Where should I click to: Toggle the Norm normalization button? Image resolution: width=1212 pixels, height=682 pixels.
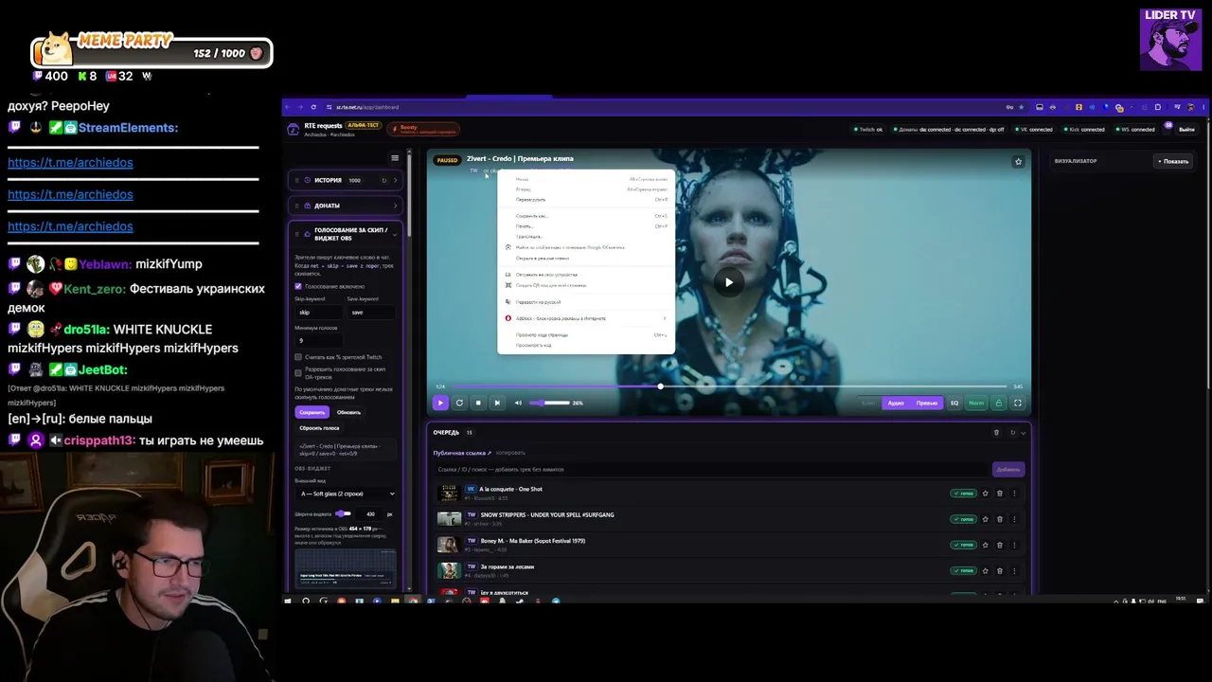[x=976, y=403]
